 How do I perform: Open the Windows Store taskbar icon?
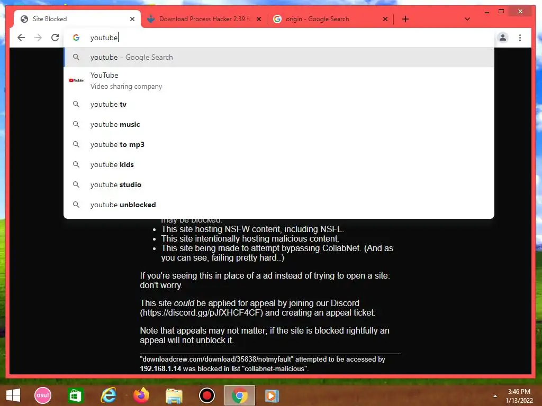tap(75, 395)
